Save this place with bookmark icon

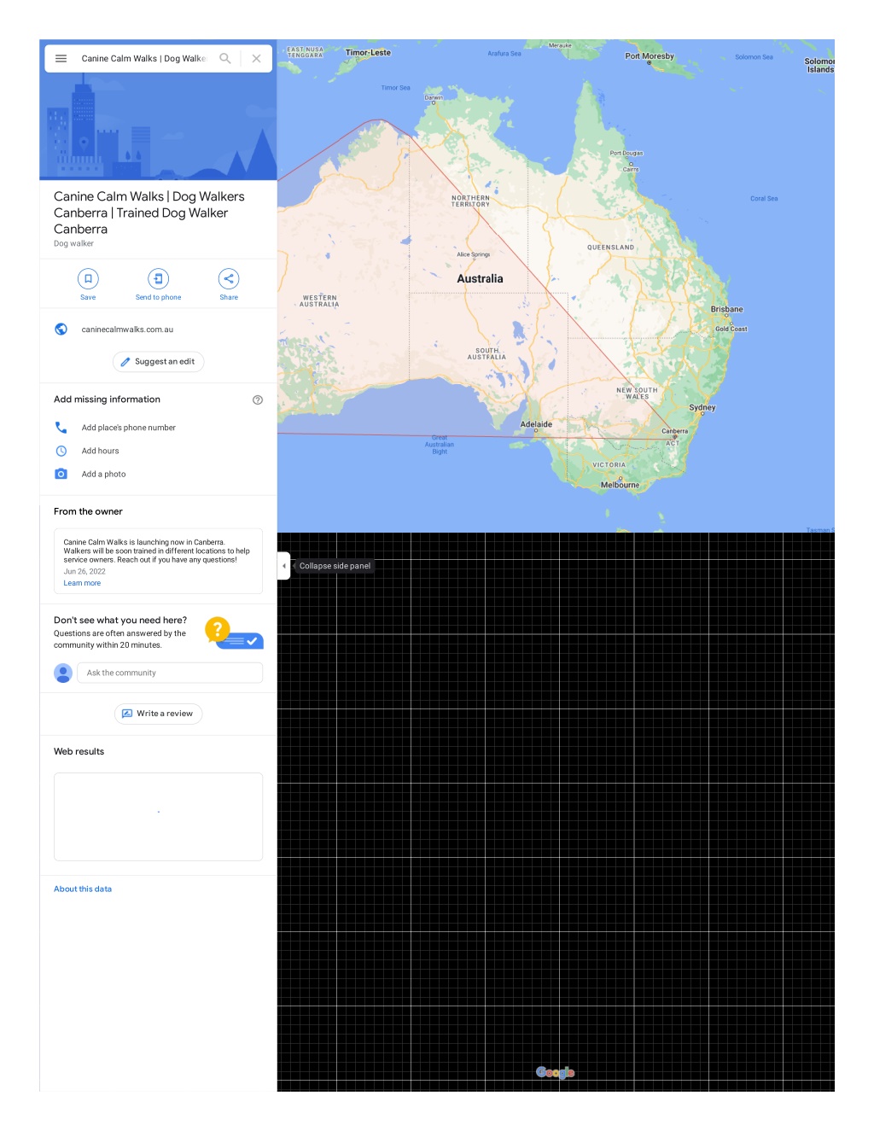pyautogui.click(x=88, y=278)
